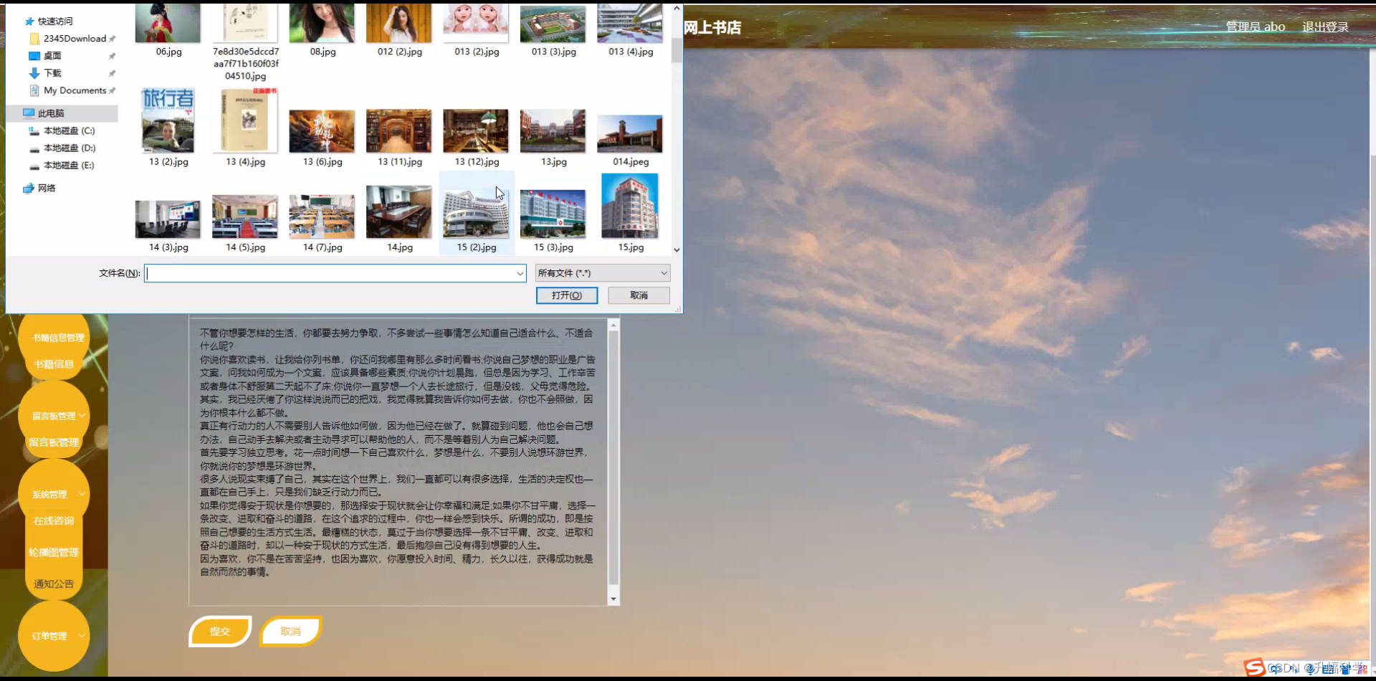Select the pinned 2345Download folder

pos(75,38)
